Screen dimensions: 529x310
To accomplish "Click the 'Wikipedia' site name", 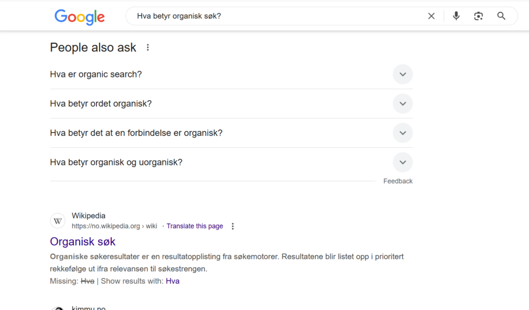I will 88,215.
